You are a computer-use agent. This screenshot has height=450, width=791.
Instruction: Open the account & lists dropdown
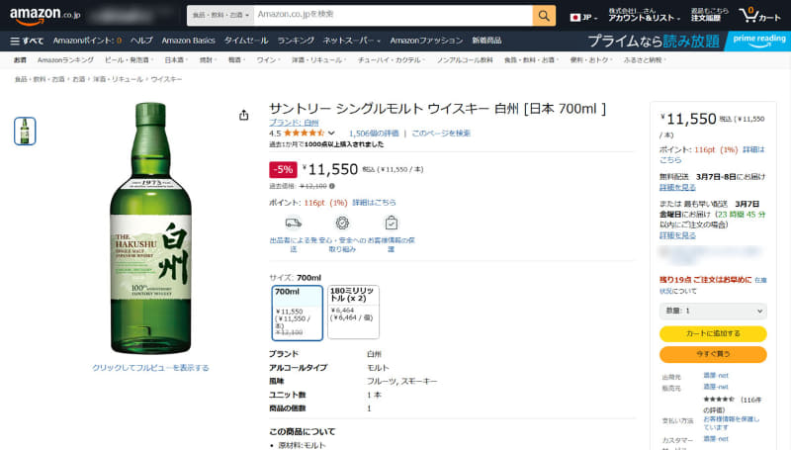(x=644, y=15)
